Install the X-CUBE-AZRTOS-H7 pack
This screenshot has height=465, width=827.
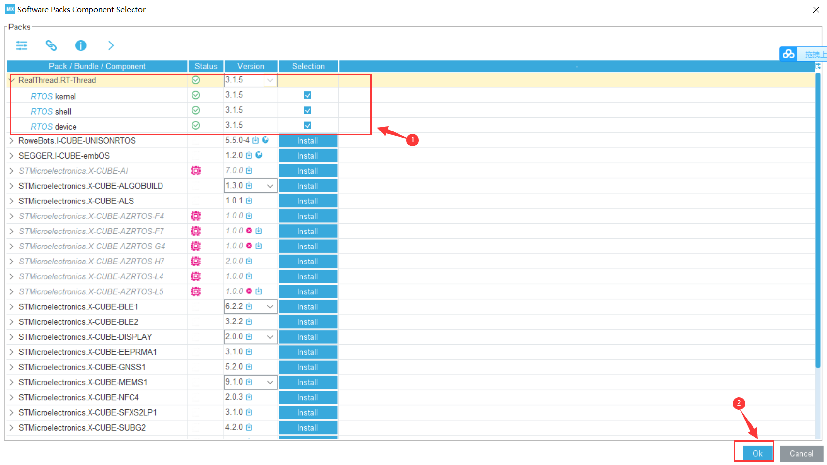point(308,262)
